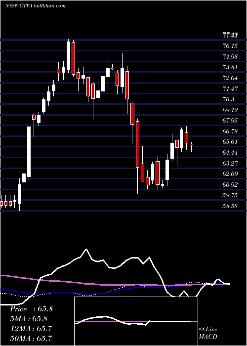
Task: Select the 67.95 price axis label
Action: (x=230, y=121)
